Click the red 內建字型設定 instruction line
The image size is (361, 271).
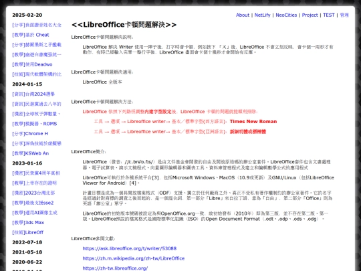(170, 112)
